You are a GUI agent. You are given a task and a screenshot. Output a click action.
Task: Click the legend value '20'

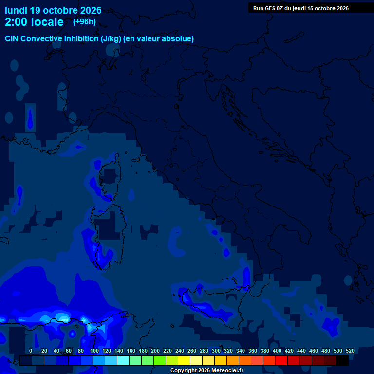click(x=44, y=351)
